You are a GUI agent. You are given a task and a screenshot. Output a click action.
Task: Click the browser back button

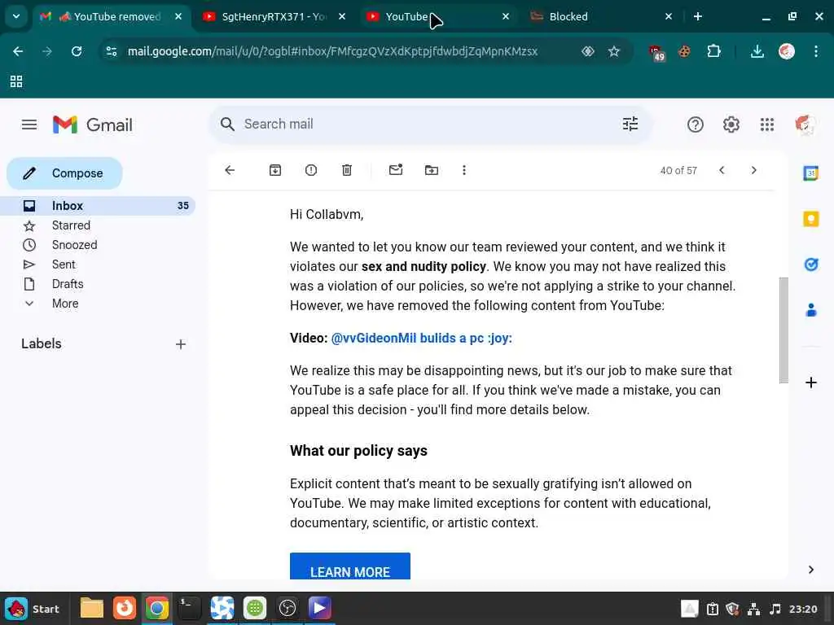coord(18,51)
